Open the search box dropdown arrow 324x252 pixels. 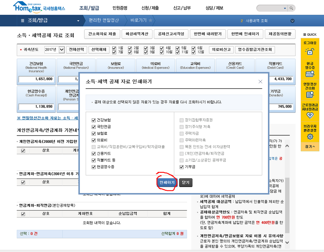(x=285, y=8)
